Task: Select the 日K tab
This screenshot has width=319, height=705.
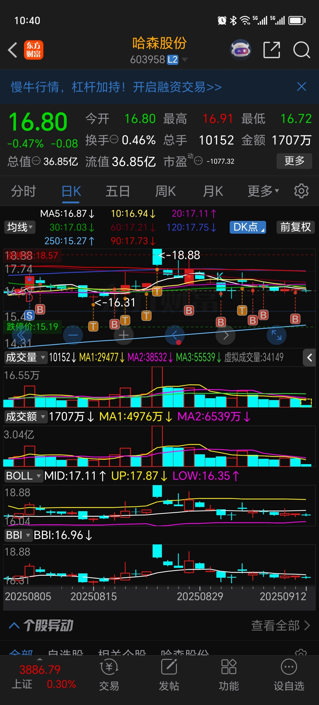Action: (71, 191)
